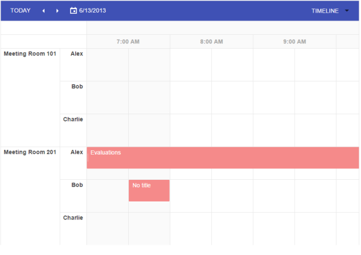This screenshot has width=361, height=255.
Task: Open the TIMELINE view menu label
Action: pos(325,11)
